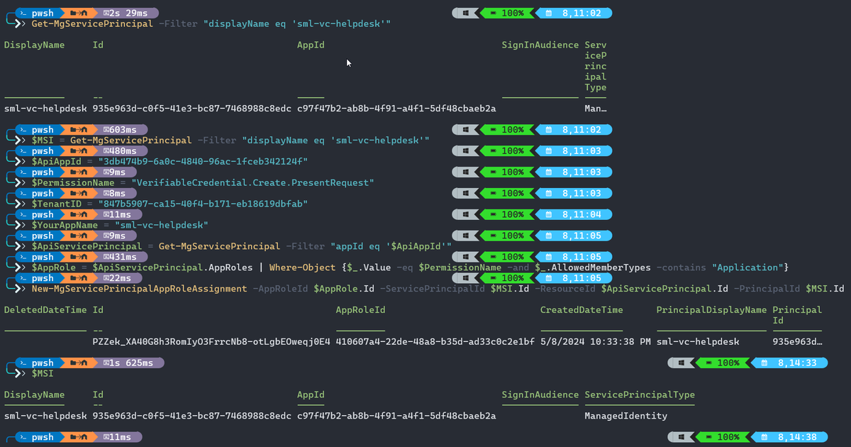Click the truncated PrincipalId value 935e963d…
The image size is (851, 447).
coord(798,342)
